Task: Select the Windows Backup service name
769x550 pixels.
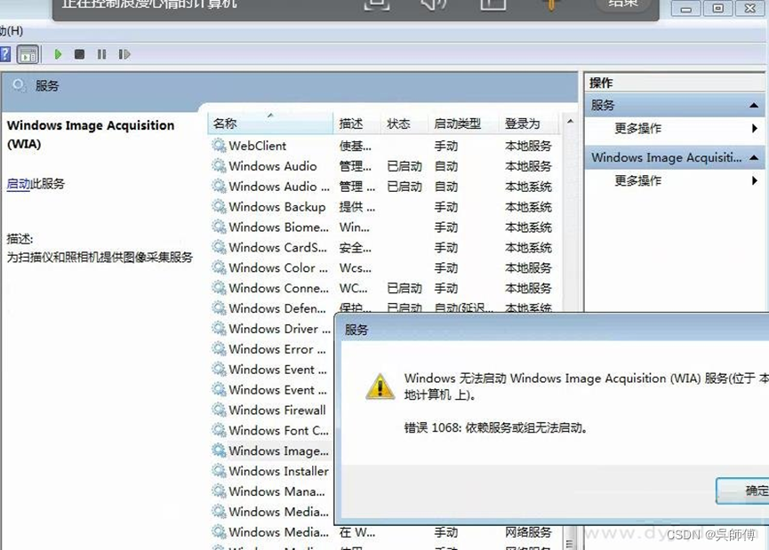Action: tap(277, 207)
